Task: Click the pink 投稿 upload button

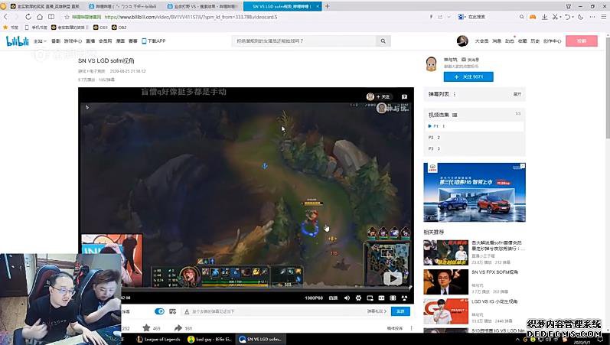Action: pos(582,41)
